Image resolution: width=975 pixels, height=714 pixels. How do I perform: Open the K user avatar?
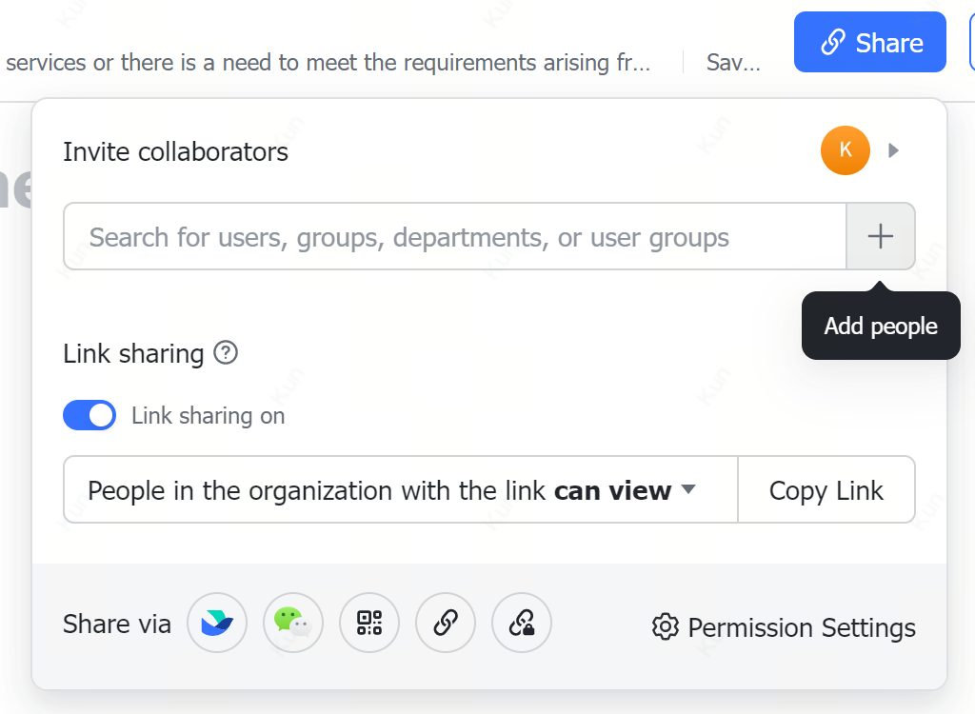pos(845,150)
